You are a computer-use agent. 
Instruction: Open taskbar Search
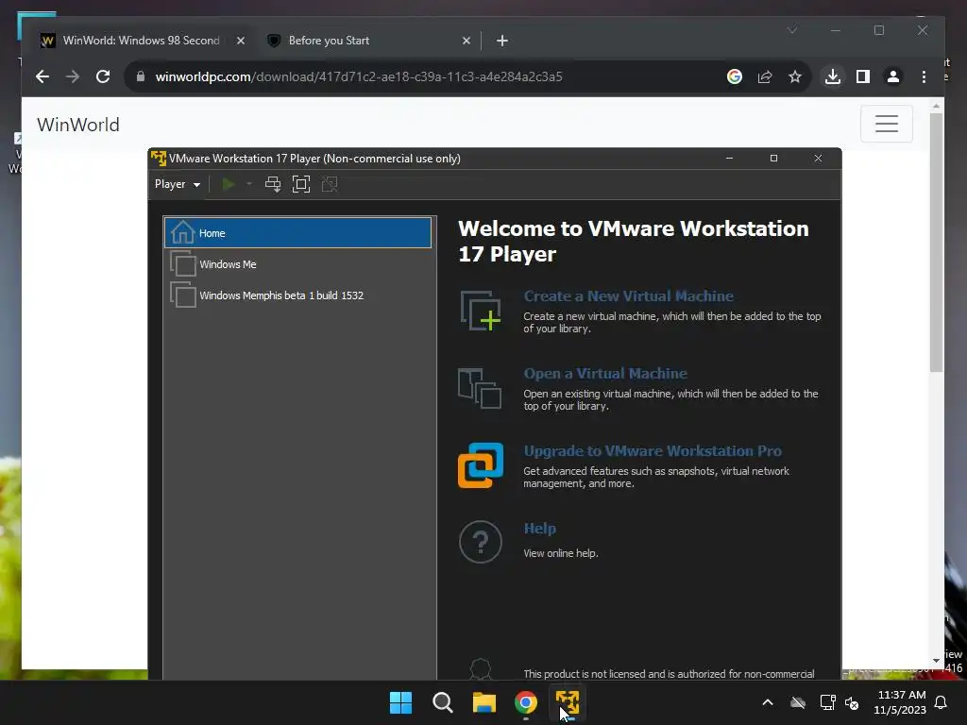coord(443,702)
